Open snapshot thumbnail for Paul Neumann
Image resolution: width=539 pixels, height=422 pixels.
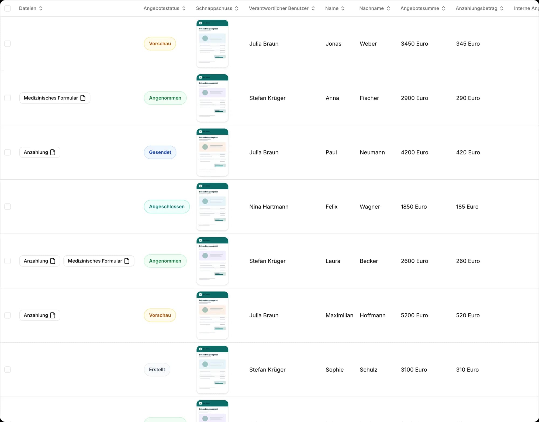(x=212, y=152)
